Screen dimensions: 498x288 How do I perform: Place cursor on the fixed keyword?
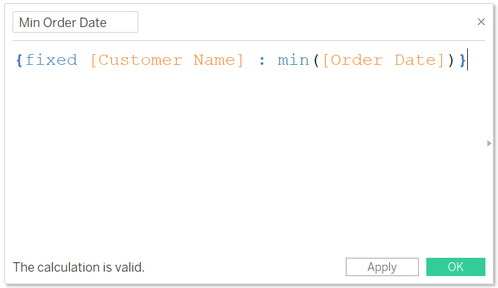[51, 60]
